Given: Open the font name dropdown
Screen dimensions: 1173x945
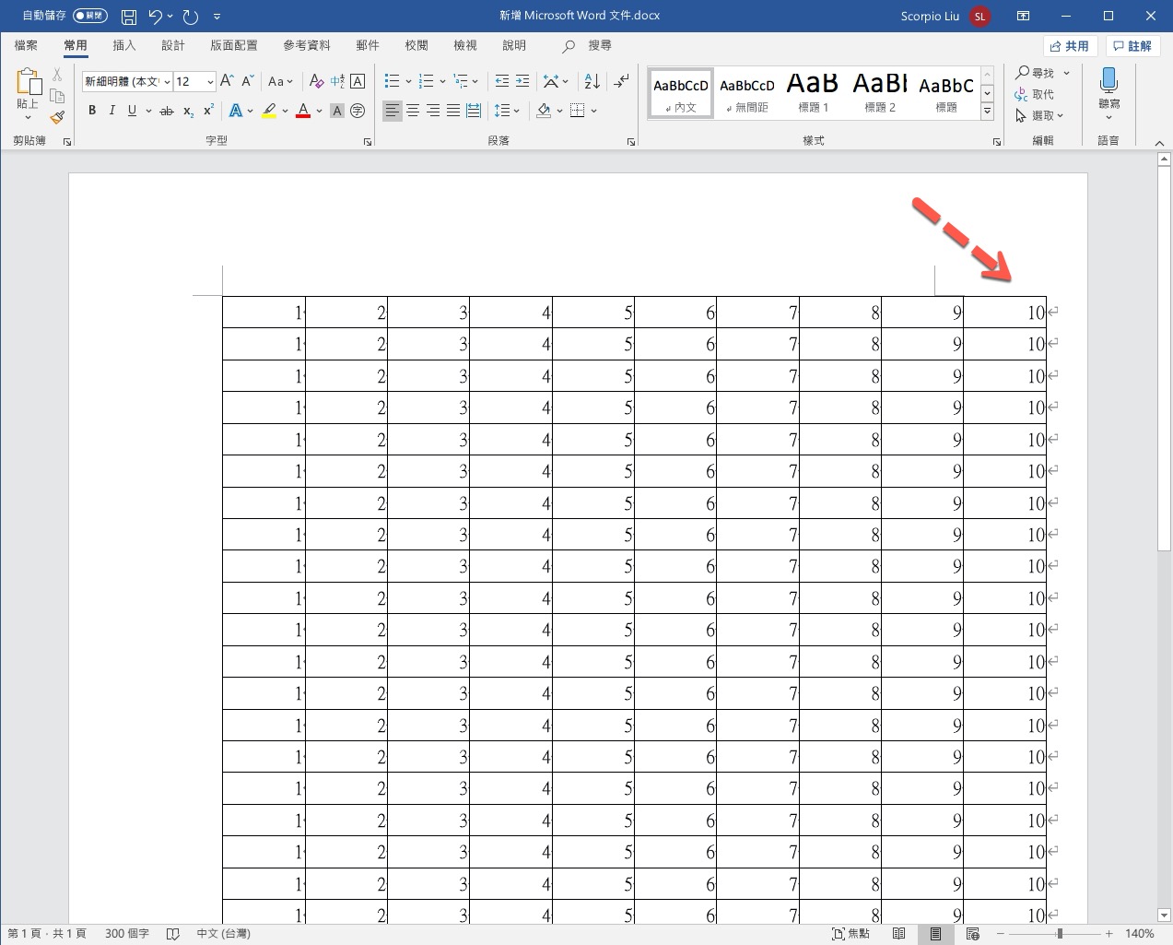Looking at the screenshot, I should tap(167, 82).
